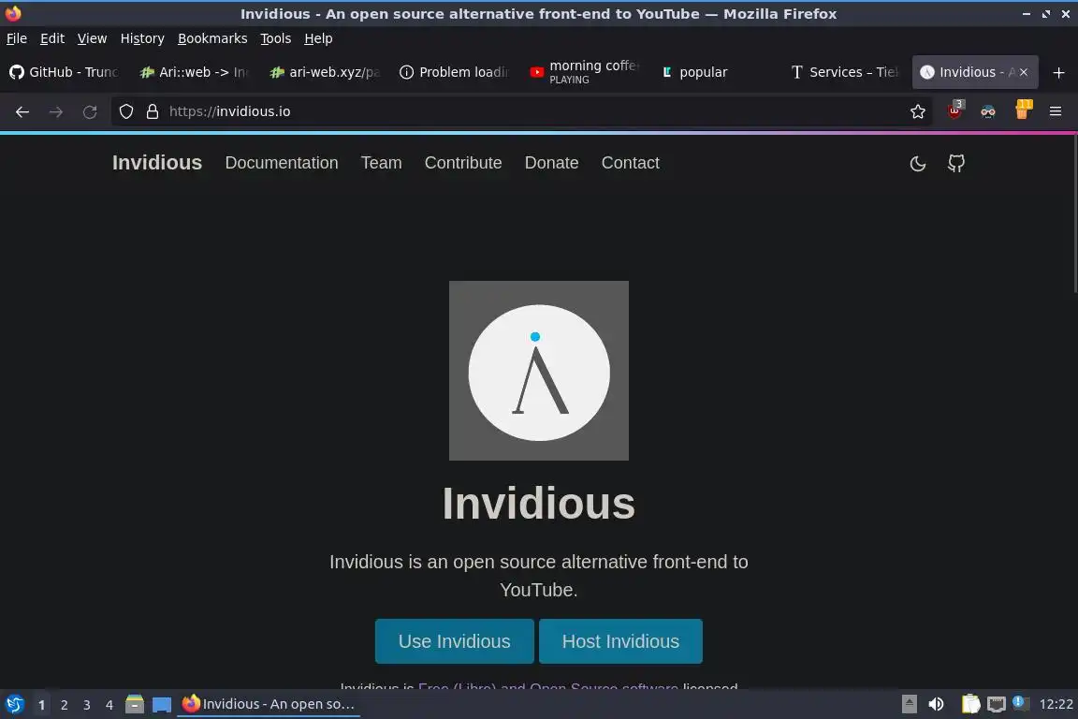This screenshot has width=1078, height=719.
Task: Click the tracking protection shield icon
Action: (x=125, y=111)
